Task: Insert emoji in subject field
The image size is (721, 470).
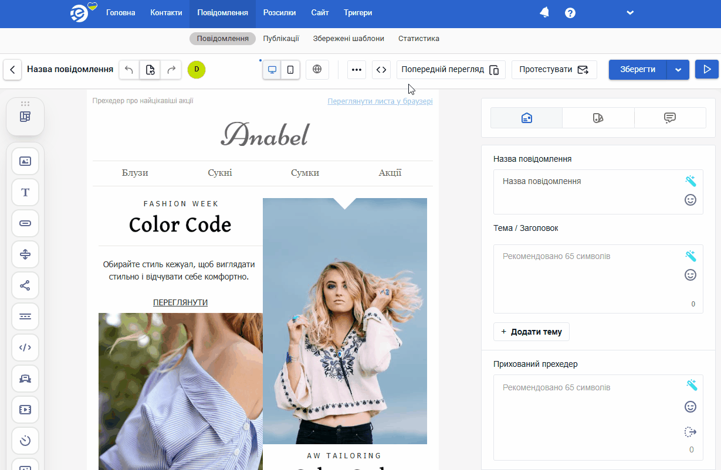Action: 690,275
